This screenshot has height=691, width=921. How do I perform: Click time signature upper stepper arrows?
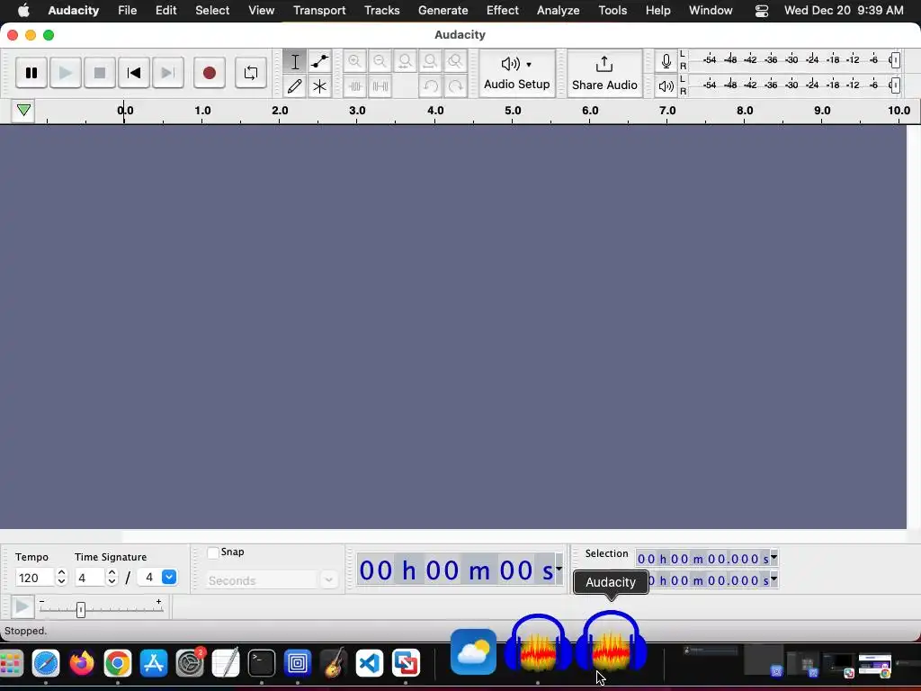tap(112, 578)
